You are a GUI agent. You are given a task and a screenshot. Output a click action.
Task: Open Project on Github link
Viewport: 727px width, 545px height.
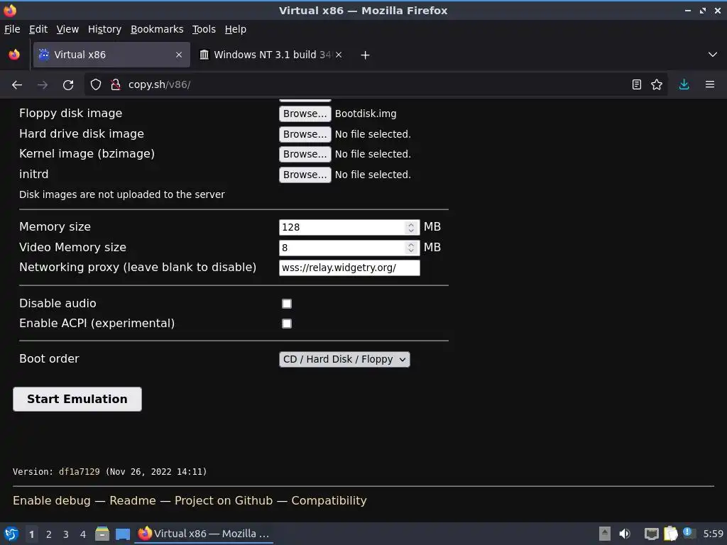tap(224, 500)
